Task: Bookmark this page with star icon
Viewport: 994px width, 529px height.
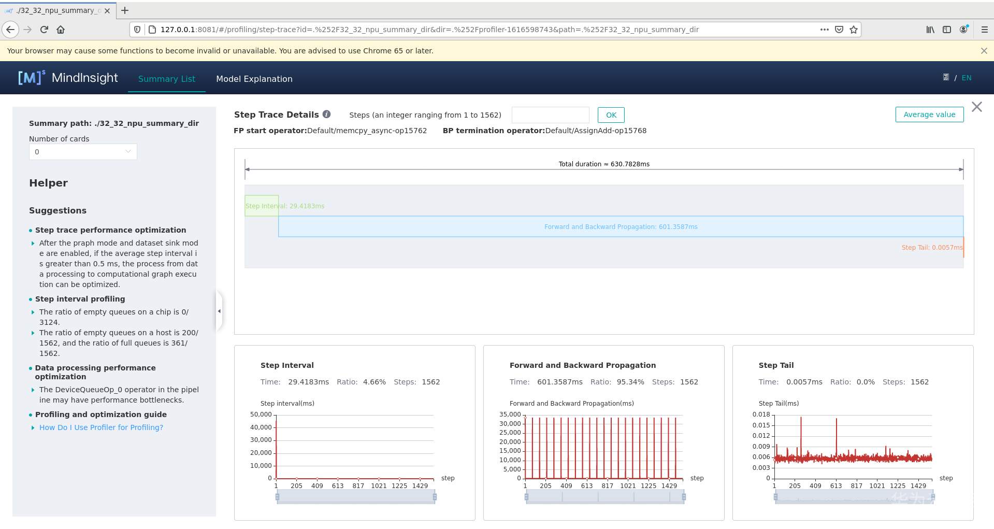Action: point(854,30)
